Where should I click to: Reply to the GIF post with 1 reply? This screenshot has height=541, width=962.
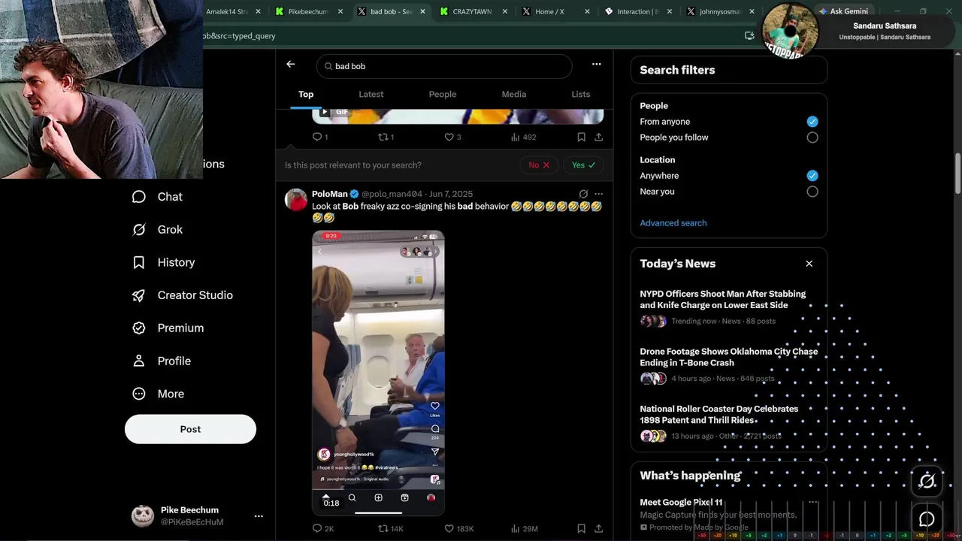(320, 137)
